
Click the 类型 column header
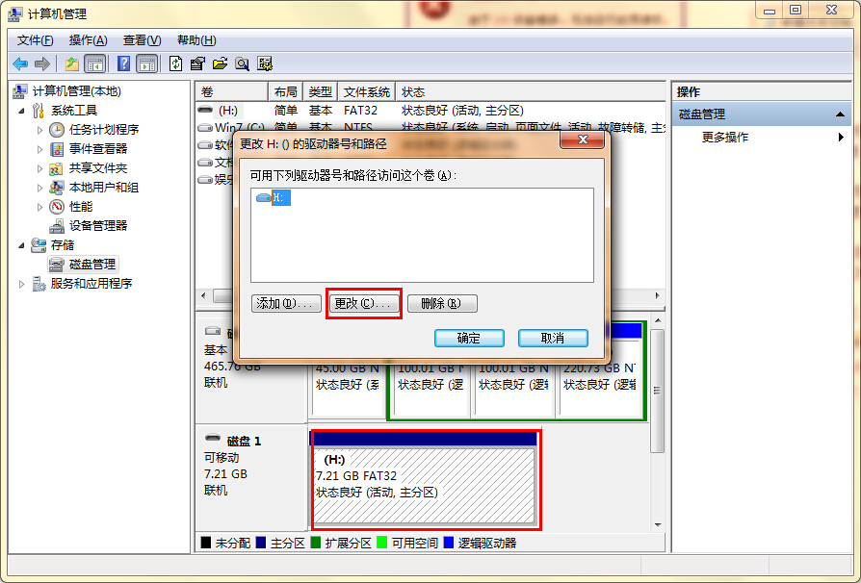pyautogui.click(x=320, y=91)
